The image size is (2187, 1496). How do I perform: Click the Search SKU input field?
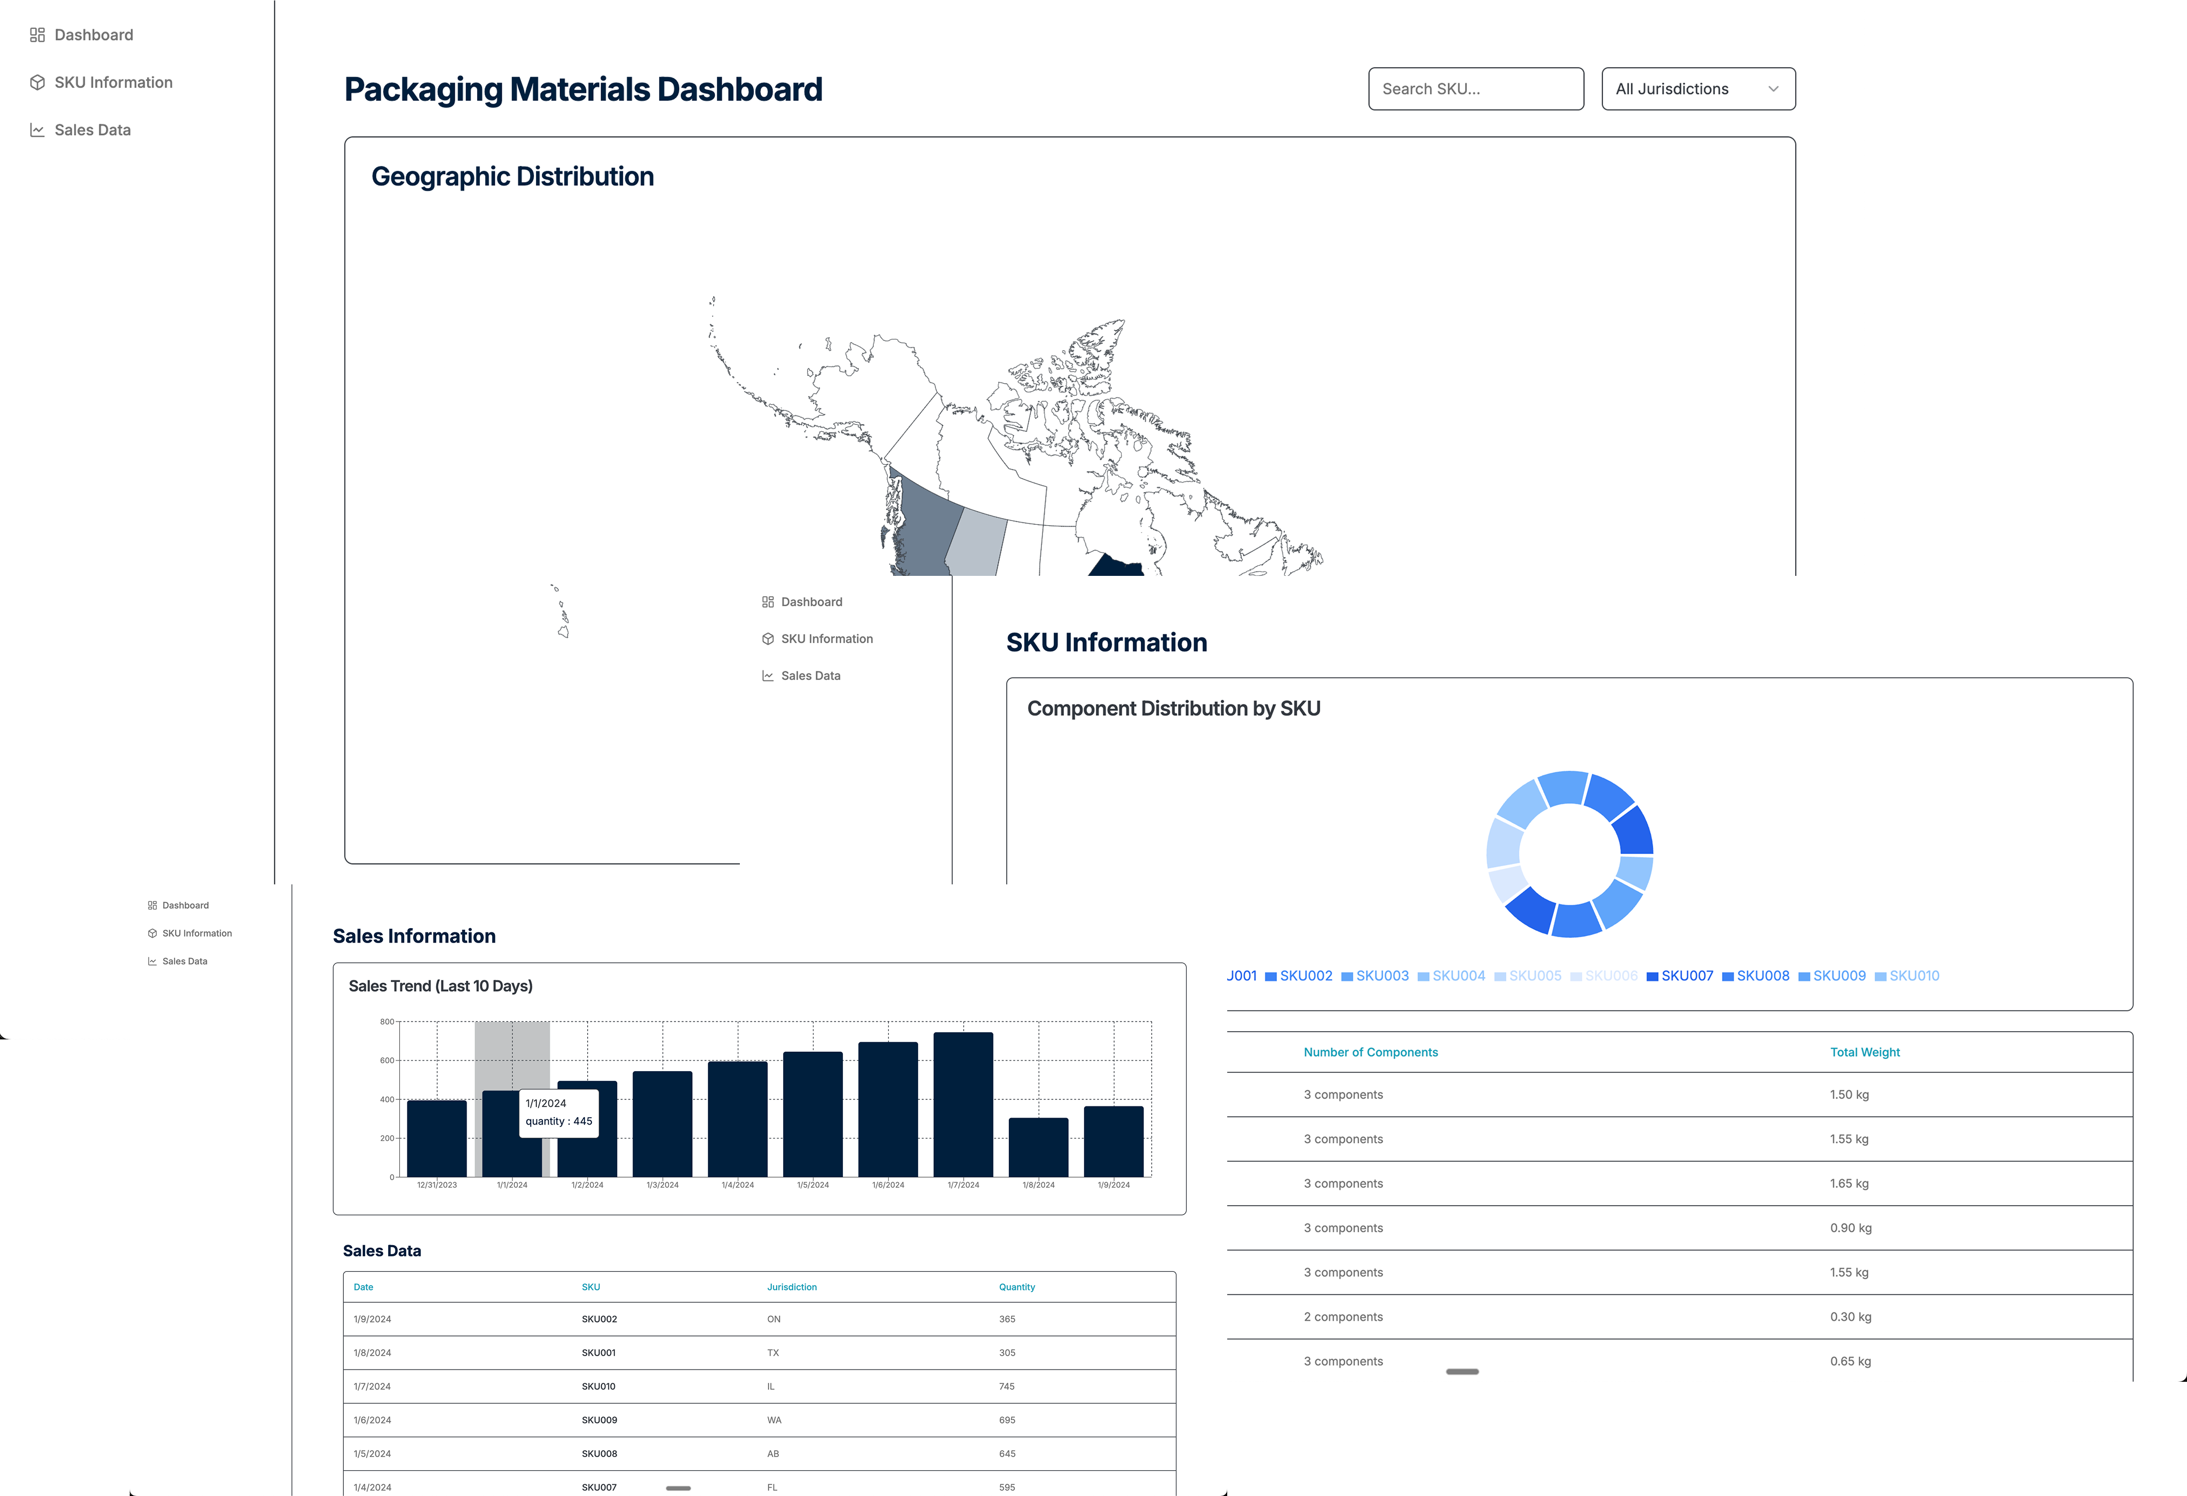click(1475, 89)
